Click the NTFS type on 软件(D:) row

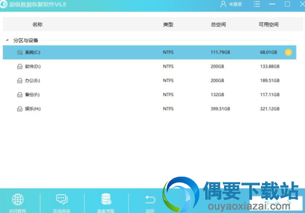click(x=168, y=66)
